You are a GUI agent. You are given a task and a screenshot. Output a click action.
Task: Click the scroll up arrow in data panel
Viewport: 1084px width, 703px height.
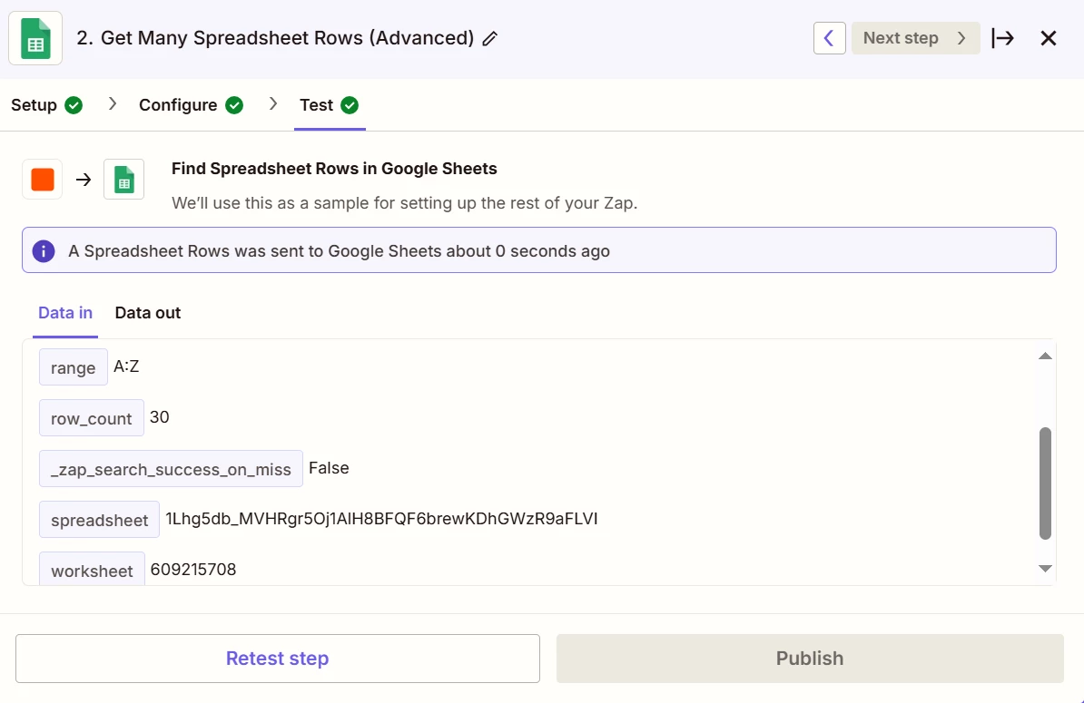pos(1045,356)
